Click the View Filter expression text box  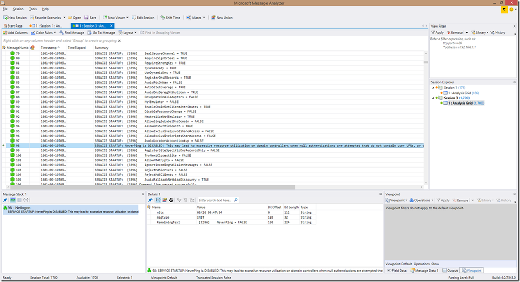pos(473,56)
